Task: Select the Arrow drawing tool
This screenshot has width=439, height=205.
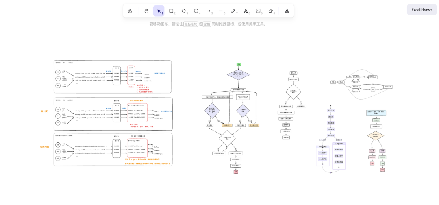Action: pos(209,11)
